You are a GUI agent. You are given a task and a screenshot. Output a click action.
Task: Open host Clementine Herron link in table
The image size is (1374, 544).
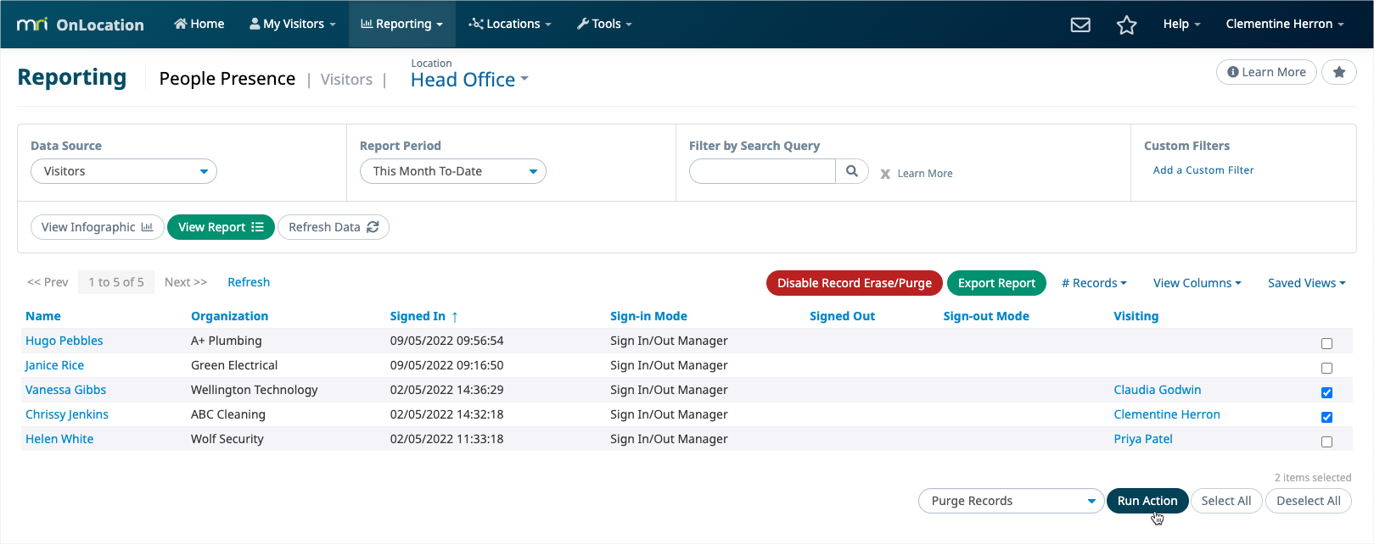pyautogui.click(x=1167, y=414)
